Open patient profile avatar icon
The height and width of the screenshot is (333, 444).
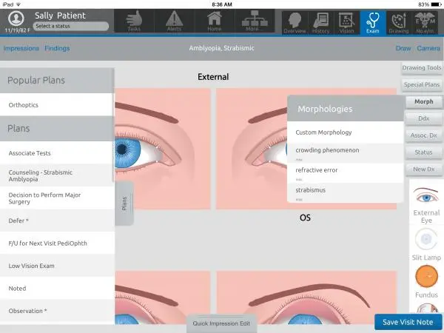click(16, 18)
